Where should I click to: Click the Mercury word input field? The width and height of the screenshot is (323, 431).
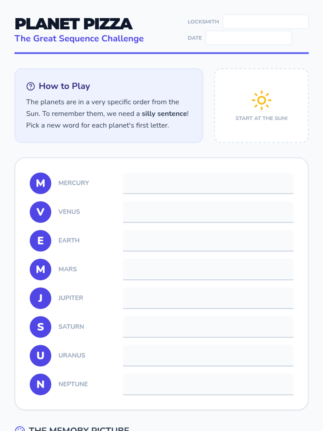point(208,183)
